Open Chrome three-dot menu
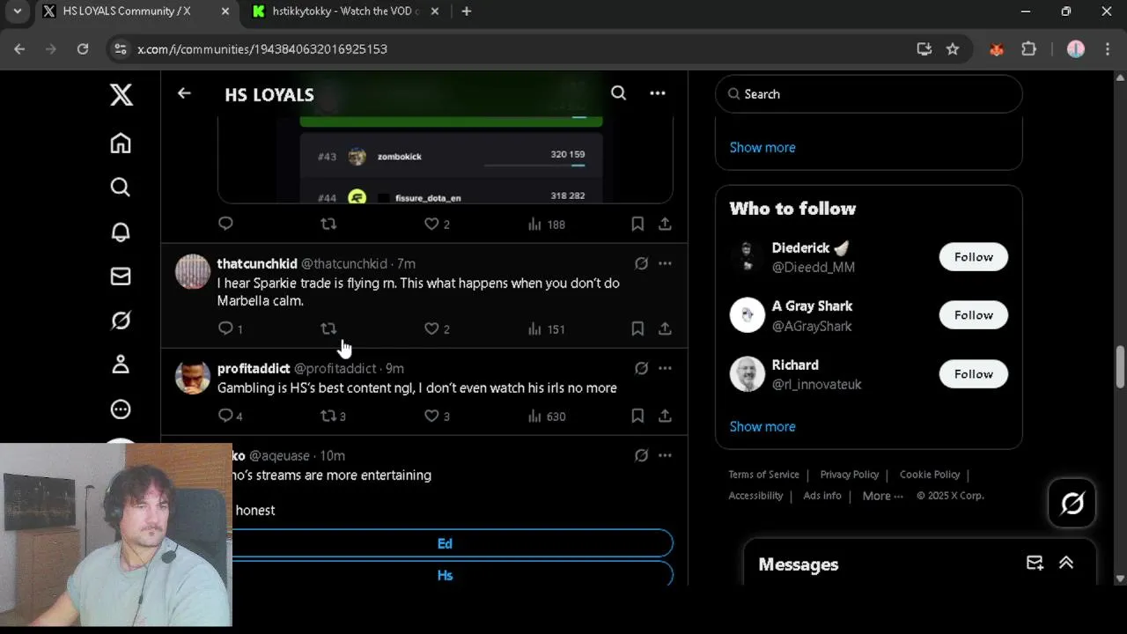1127x634 pixels. 1106,49
